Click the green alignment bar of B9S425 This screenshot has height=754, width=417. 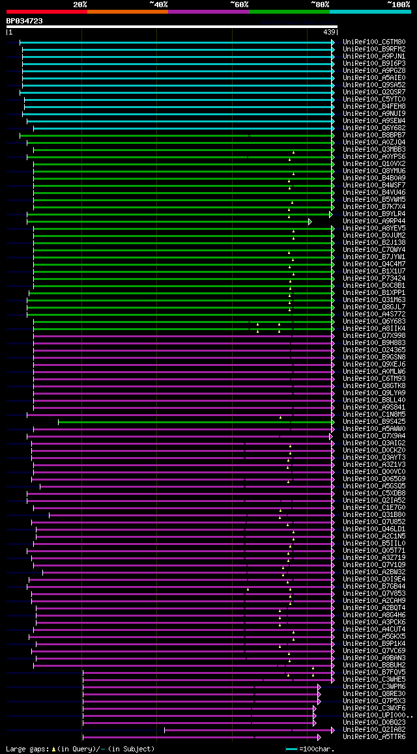coord(195,422)
